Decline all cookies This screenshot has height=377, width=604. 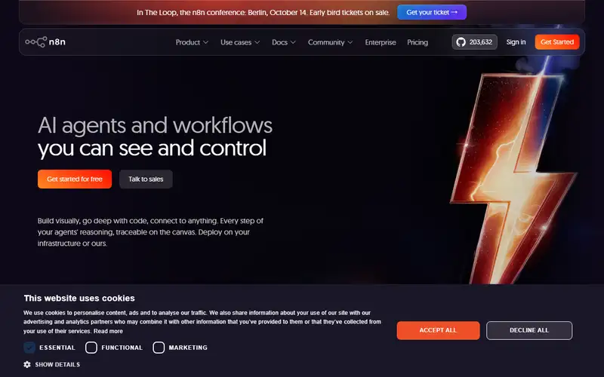(x=529, y=330)
